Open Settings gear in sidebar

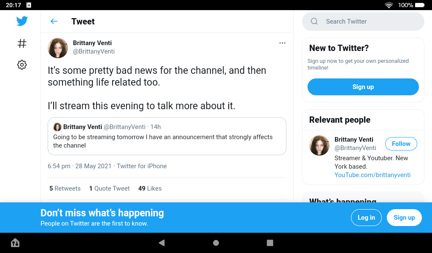click(22, 65)
